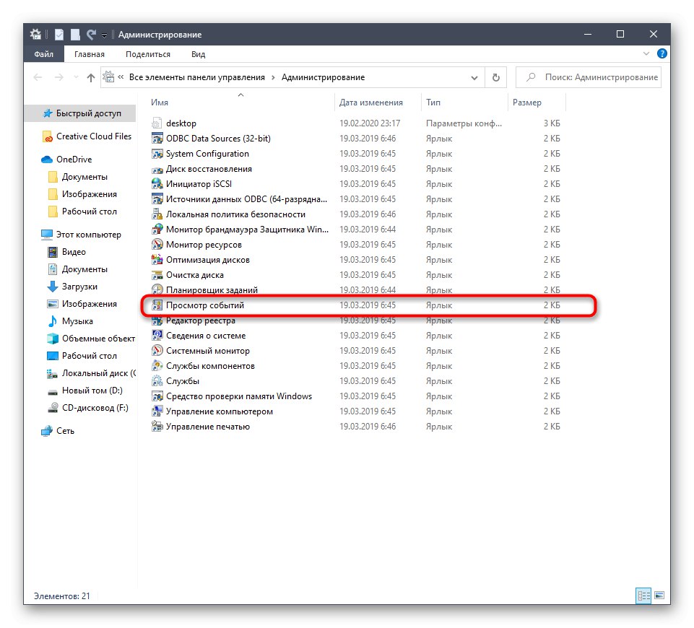Viewport: 694px width, 628px height.
Task: Click the Системный монитор icon
Action: 157,351
